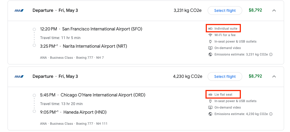Click the Lie flat seat amenity label

click(x=223, y=95)
